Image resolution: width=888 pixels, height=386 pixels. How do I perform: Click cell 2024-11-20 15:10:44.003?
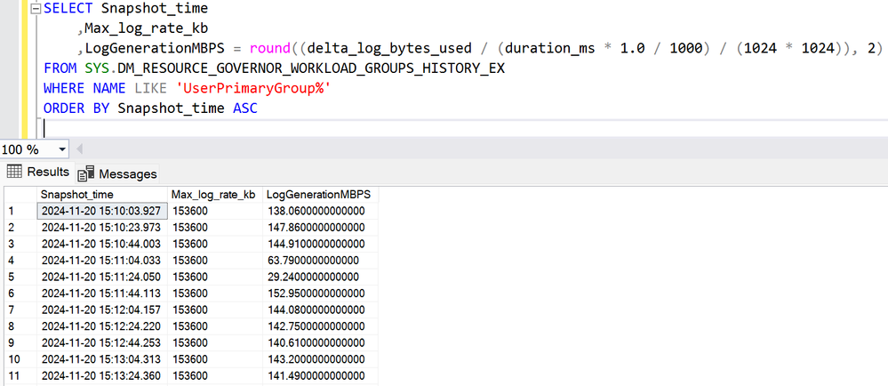click(x=102, y=244)
